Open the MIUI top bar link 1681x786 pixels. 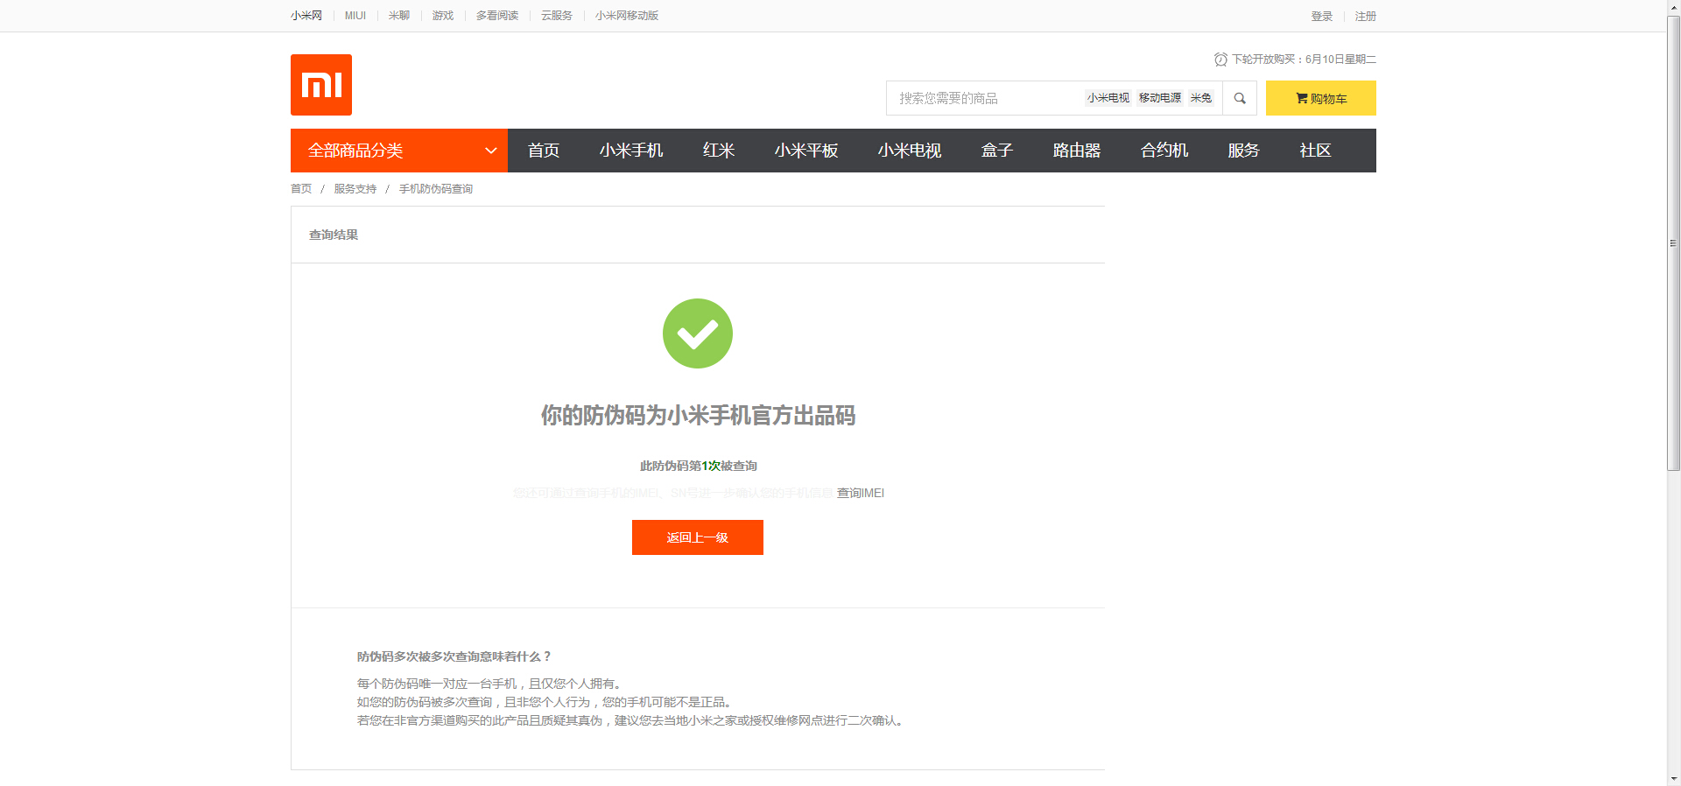point(355,16)
